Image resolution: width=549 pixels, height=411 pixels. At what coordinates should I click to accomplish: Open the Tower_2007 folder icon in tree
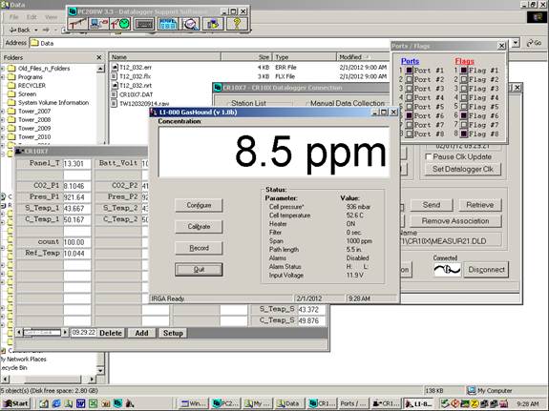coord(11,112)
